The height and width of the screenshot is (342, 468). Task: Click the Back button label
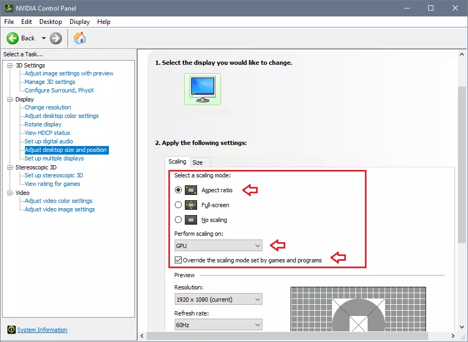click(28, 38)
